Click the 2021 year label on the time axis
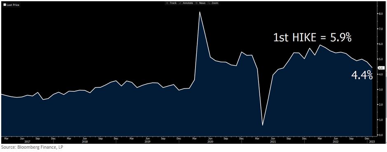 point(273,142)
